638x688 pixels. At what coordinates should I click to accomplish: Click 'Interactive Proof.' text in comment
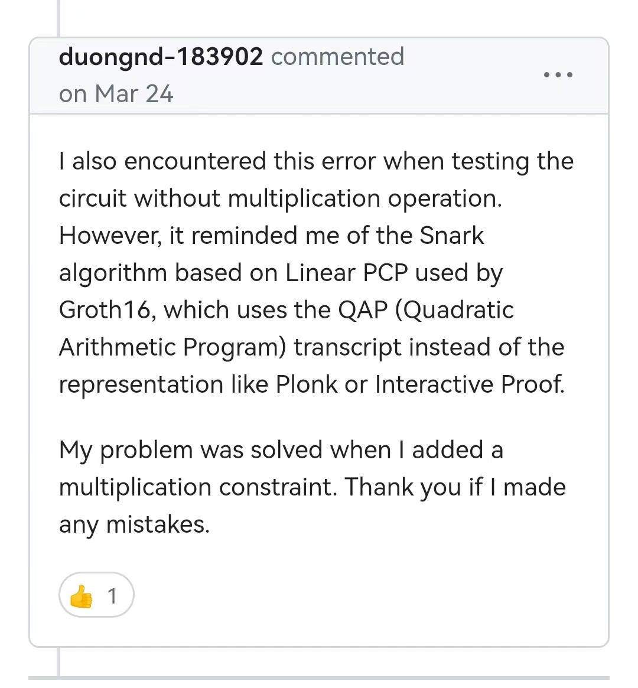click(470, 384)
